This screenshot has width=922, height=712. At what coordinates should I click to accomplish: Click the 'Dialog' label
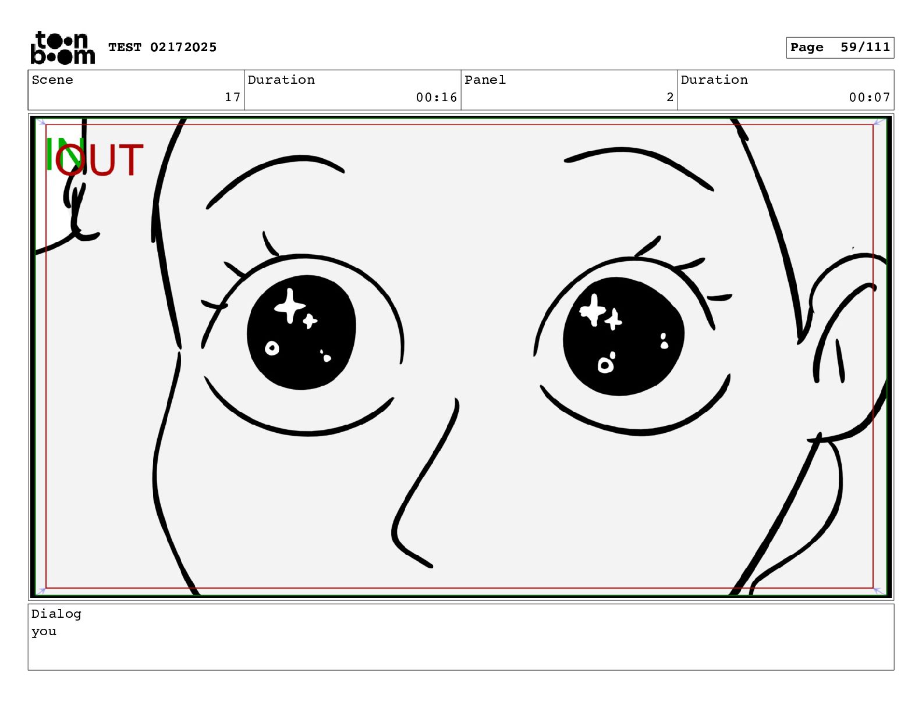pos(56,614)
